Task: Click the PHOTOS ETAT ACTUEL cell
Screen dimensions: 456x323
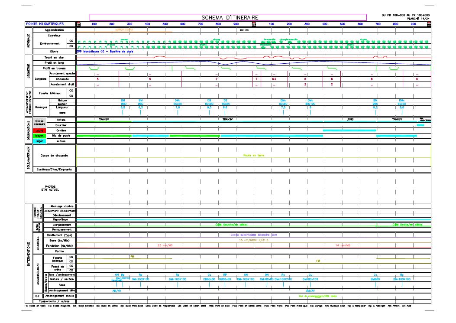Action: [x=50, y=188]
